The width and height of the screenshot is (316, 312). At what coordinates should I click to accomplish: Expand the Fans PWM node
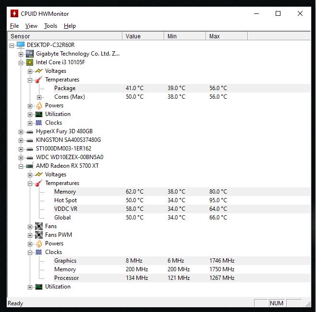(30, 235)
